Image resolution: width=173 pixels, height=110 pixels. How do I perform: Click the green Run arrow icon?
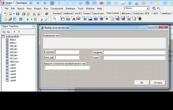tap(28, 19)
